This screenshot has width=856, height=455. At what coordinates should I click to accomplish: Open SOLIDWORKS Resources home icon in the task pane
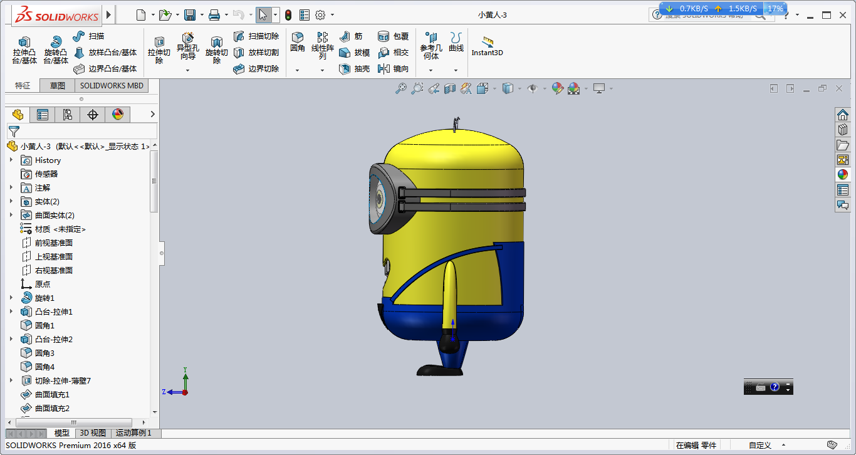click(843, 115)
